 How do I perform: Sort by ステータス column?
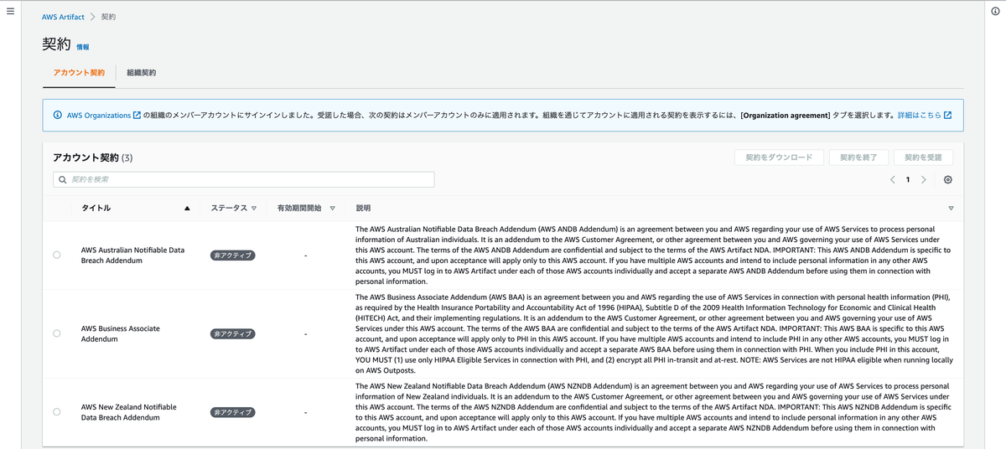(x=233, y=208)
